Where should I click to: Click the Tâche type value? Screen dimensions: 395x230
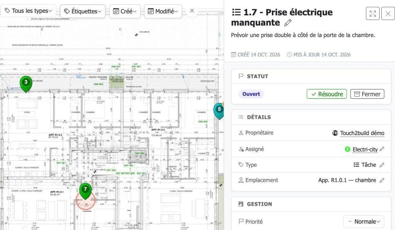coord(368,165)
